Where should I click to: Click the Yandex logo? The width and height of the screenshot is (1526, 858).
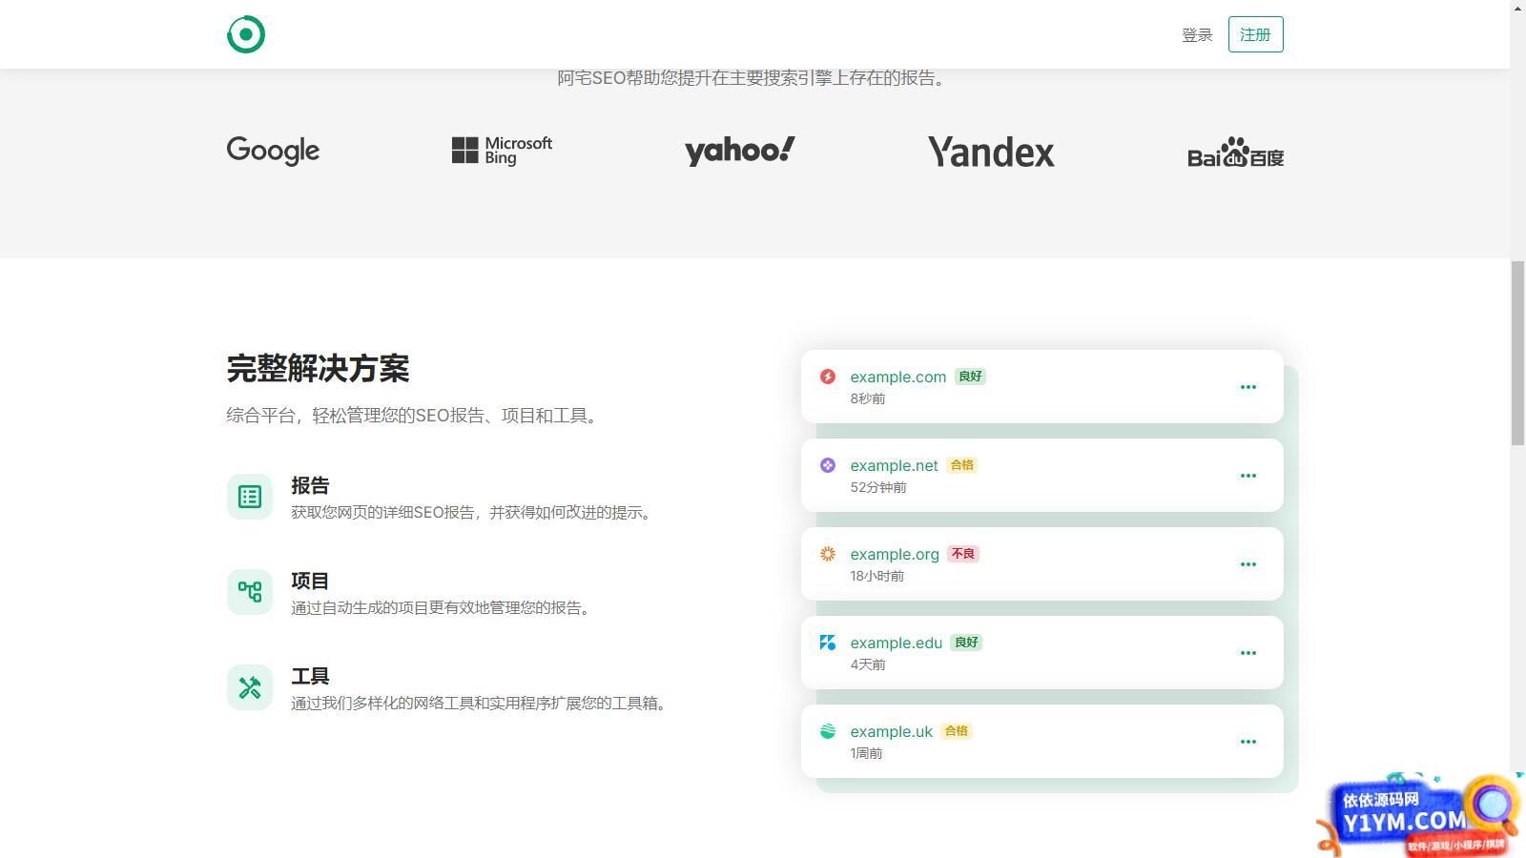pos(991,152)
